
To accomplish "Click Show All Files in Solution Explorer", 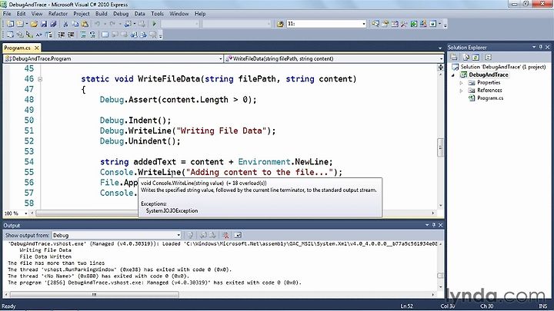I will click(x=466, y=57).
